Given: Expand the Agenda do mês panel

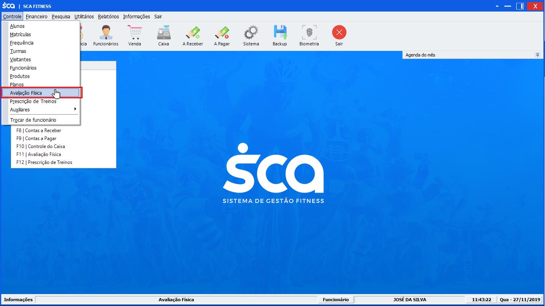Looking at the screenshot, I should tap(537, 55).
